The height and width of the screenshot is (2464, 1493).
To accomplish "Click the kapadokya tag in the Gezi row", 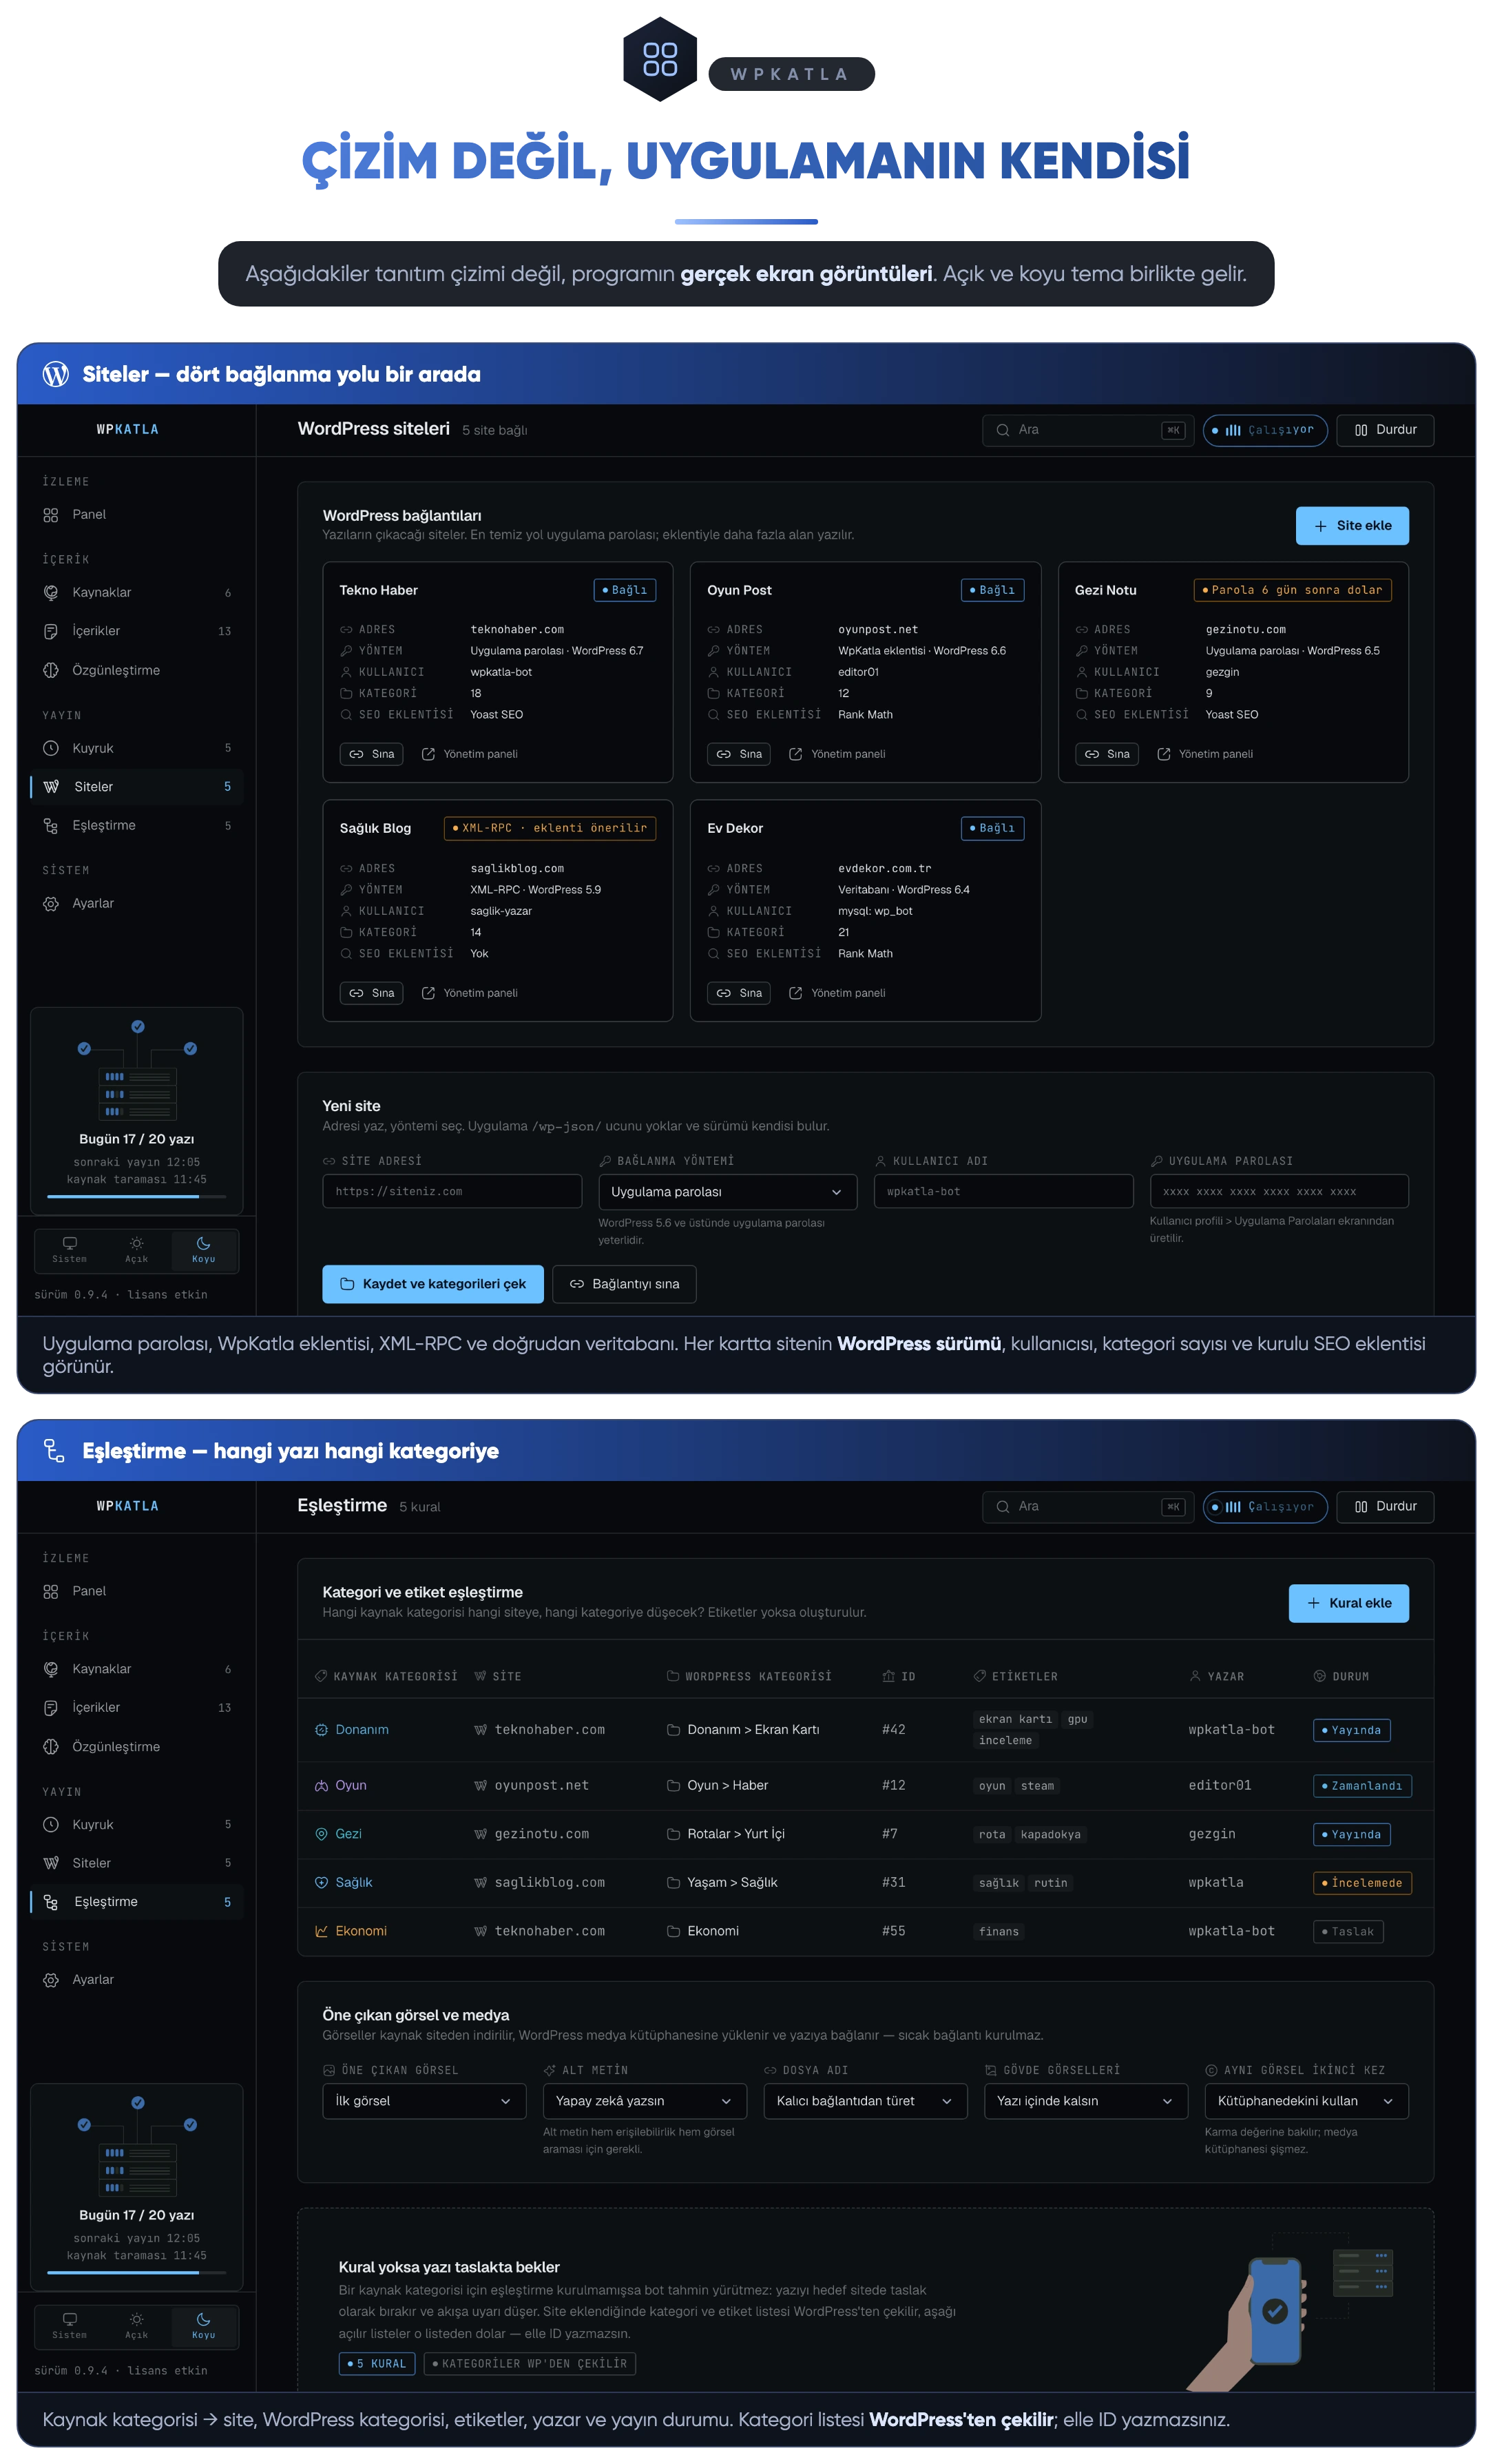I will pos(1050,1835).
